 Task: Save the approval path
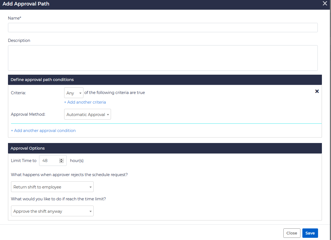point(310,233)
